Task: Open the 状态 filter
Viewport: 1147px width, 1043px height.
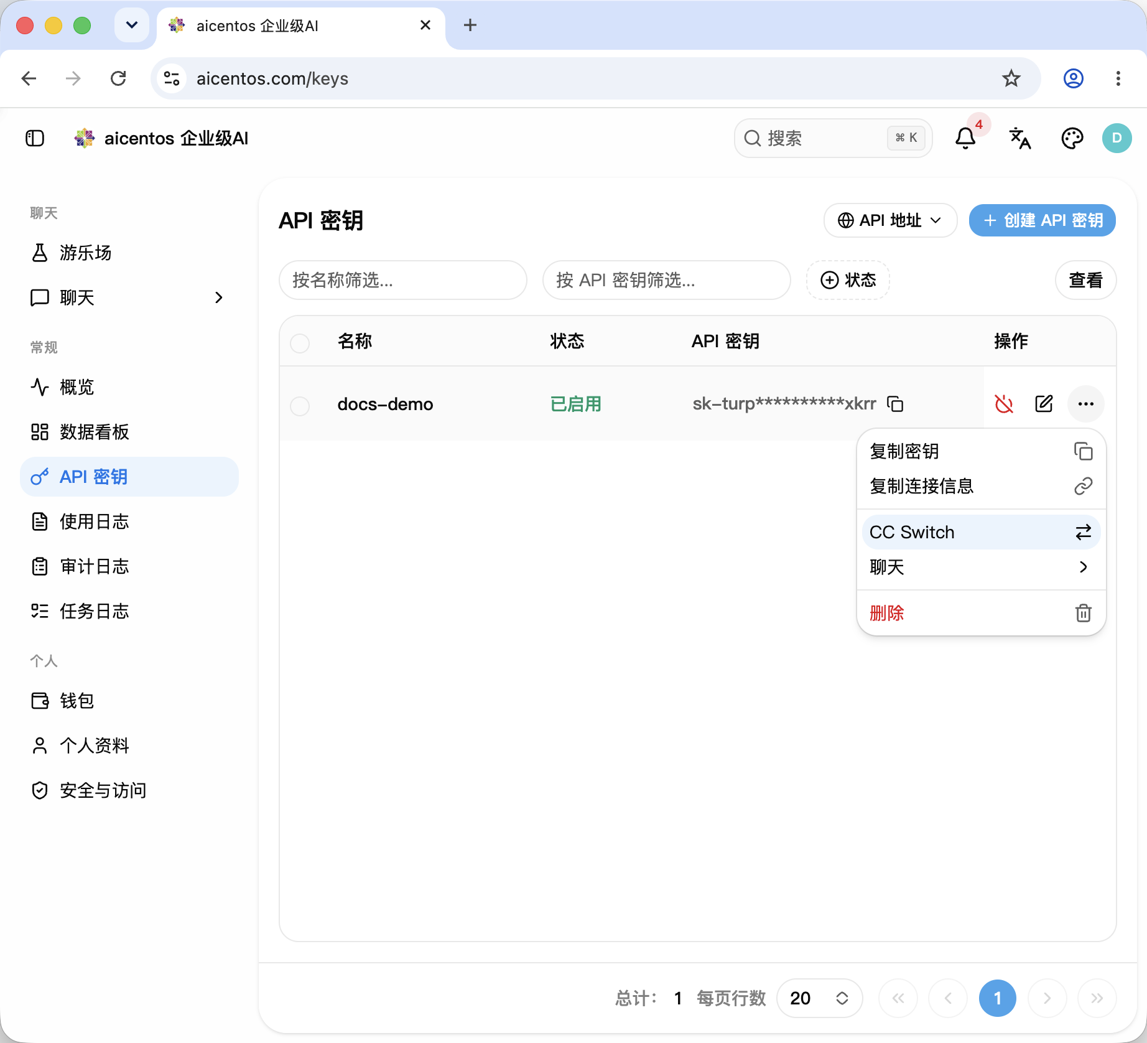Action: 848,280
